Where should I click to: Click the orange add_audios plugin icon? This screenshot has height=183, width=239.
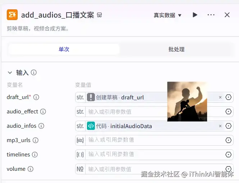tap(12, 15)
